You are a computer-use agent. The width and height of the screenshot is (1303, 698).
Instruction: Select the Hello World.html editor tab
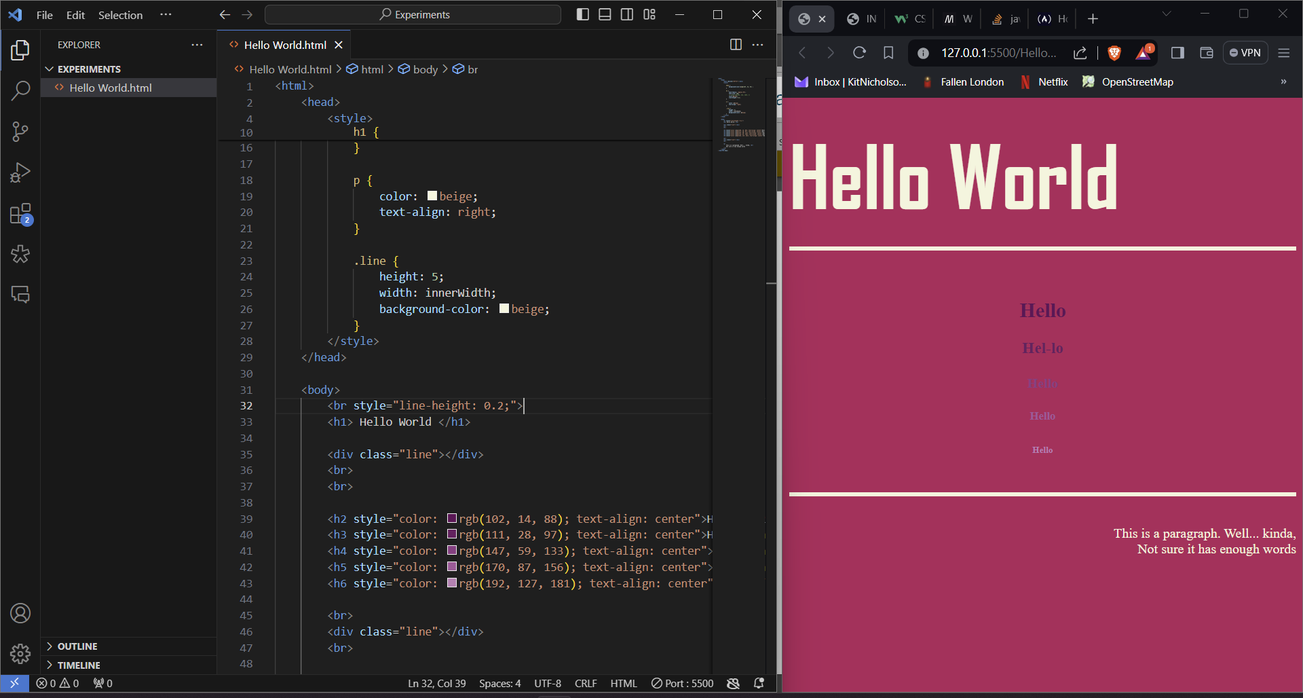(x=285, y=45)
